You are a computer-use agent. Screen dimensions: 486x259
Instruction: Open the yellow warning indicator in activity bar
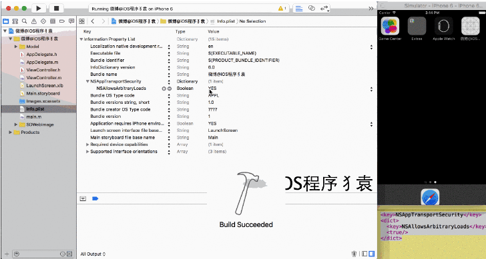pos(282,9)
